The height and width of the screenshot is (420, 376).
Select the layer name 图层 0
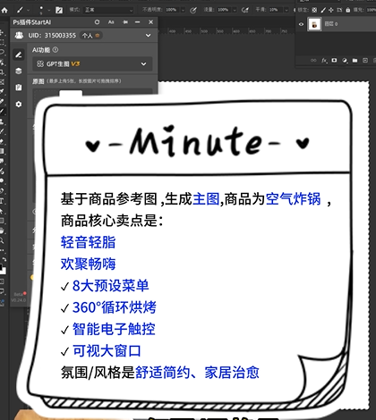(331, 24)
